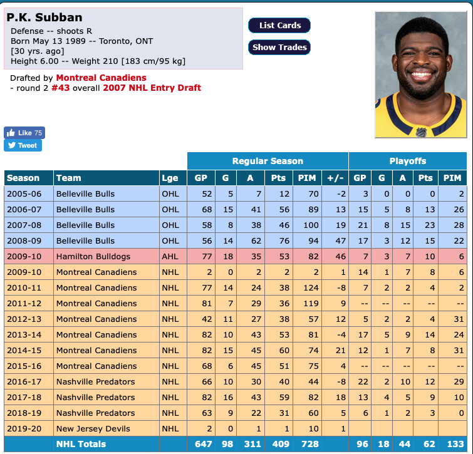Click the 133 playoff PIM total
The height and width of the screenshot is (454, 473).
[x=455, y=444]
